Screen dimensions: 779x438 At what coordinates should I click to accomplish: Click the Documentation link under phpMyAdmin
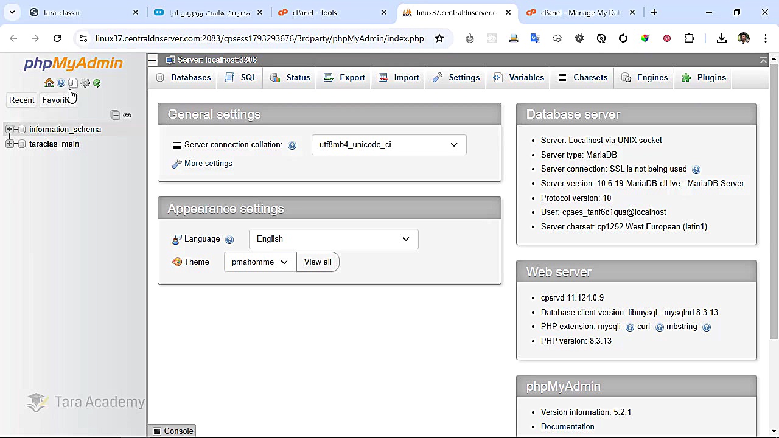567,427
